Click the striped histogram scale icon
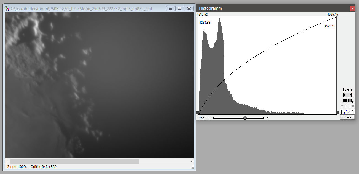The width and height of the screenshot is (359, 174). [x=347, y=100]
